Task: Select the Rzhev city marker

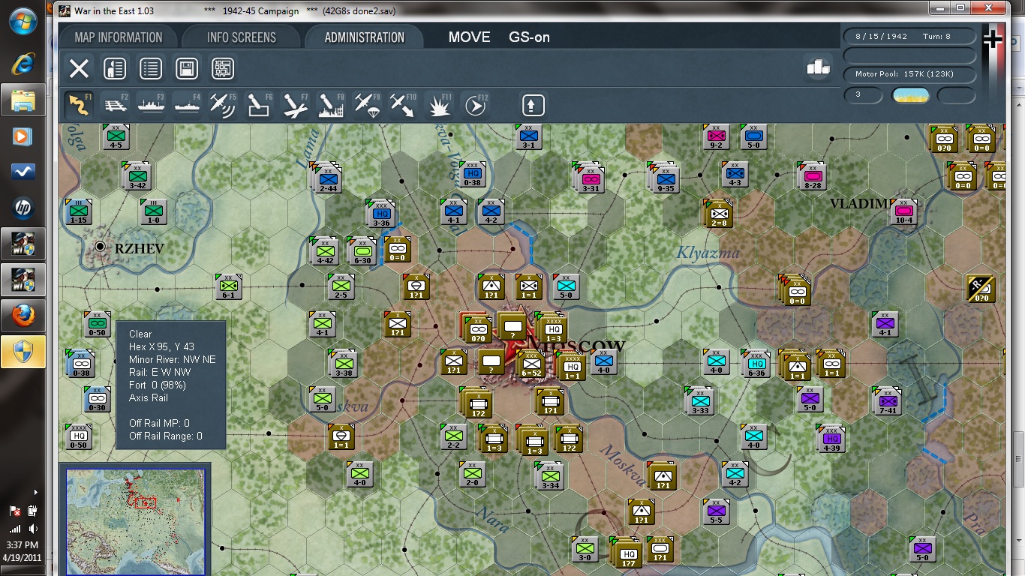Action: pyautogui.click(x=100, y=246)
